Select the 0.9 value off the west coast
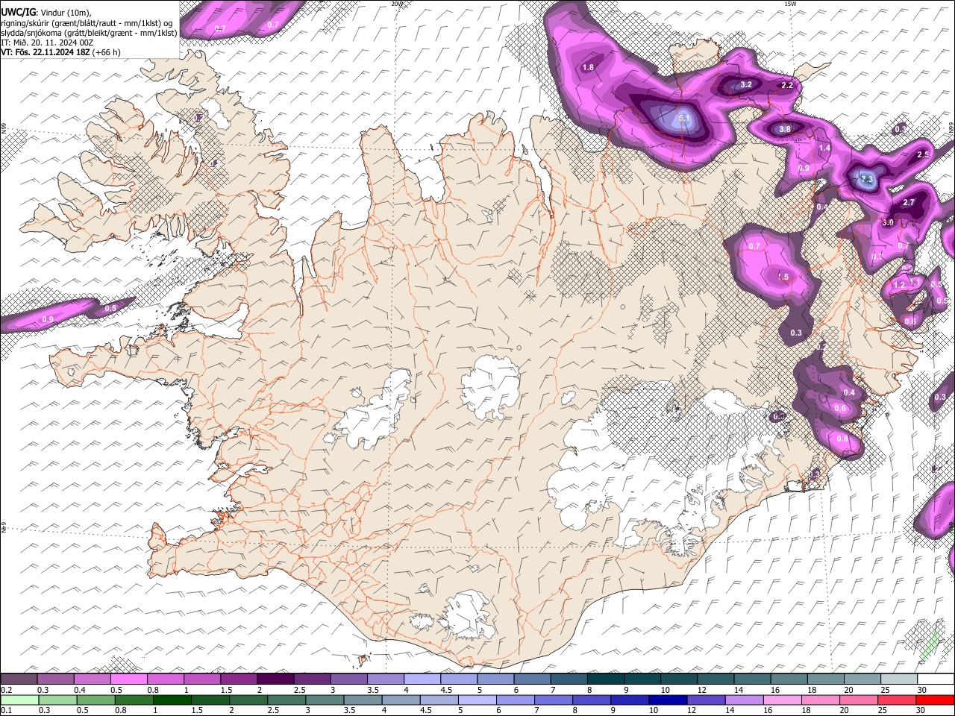 (48, 319)
